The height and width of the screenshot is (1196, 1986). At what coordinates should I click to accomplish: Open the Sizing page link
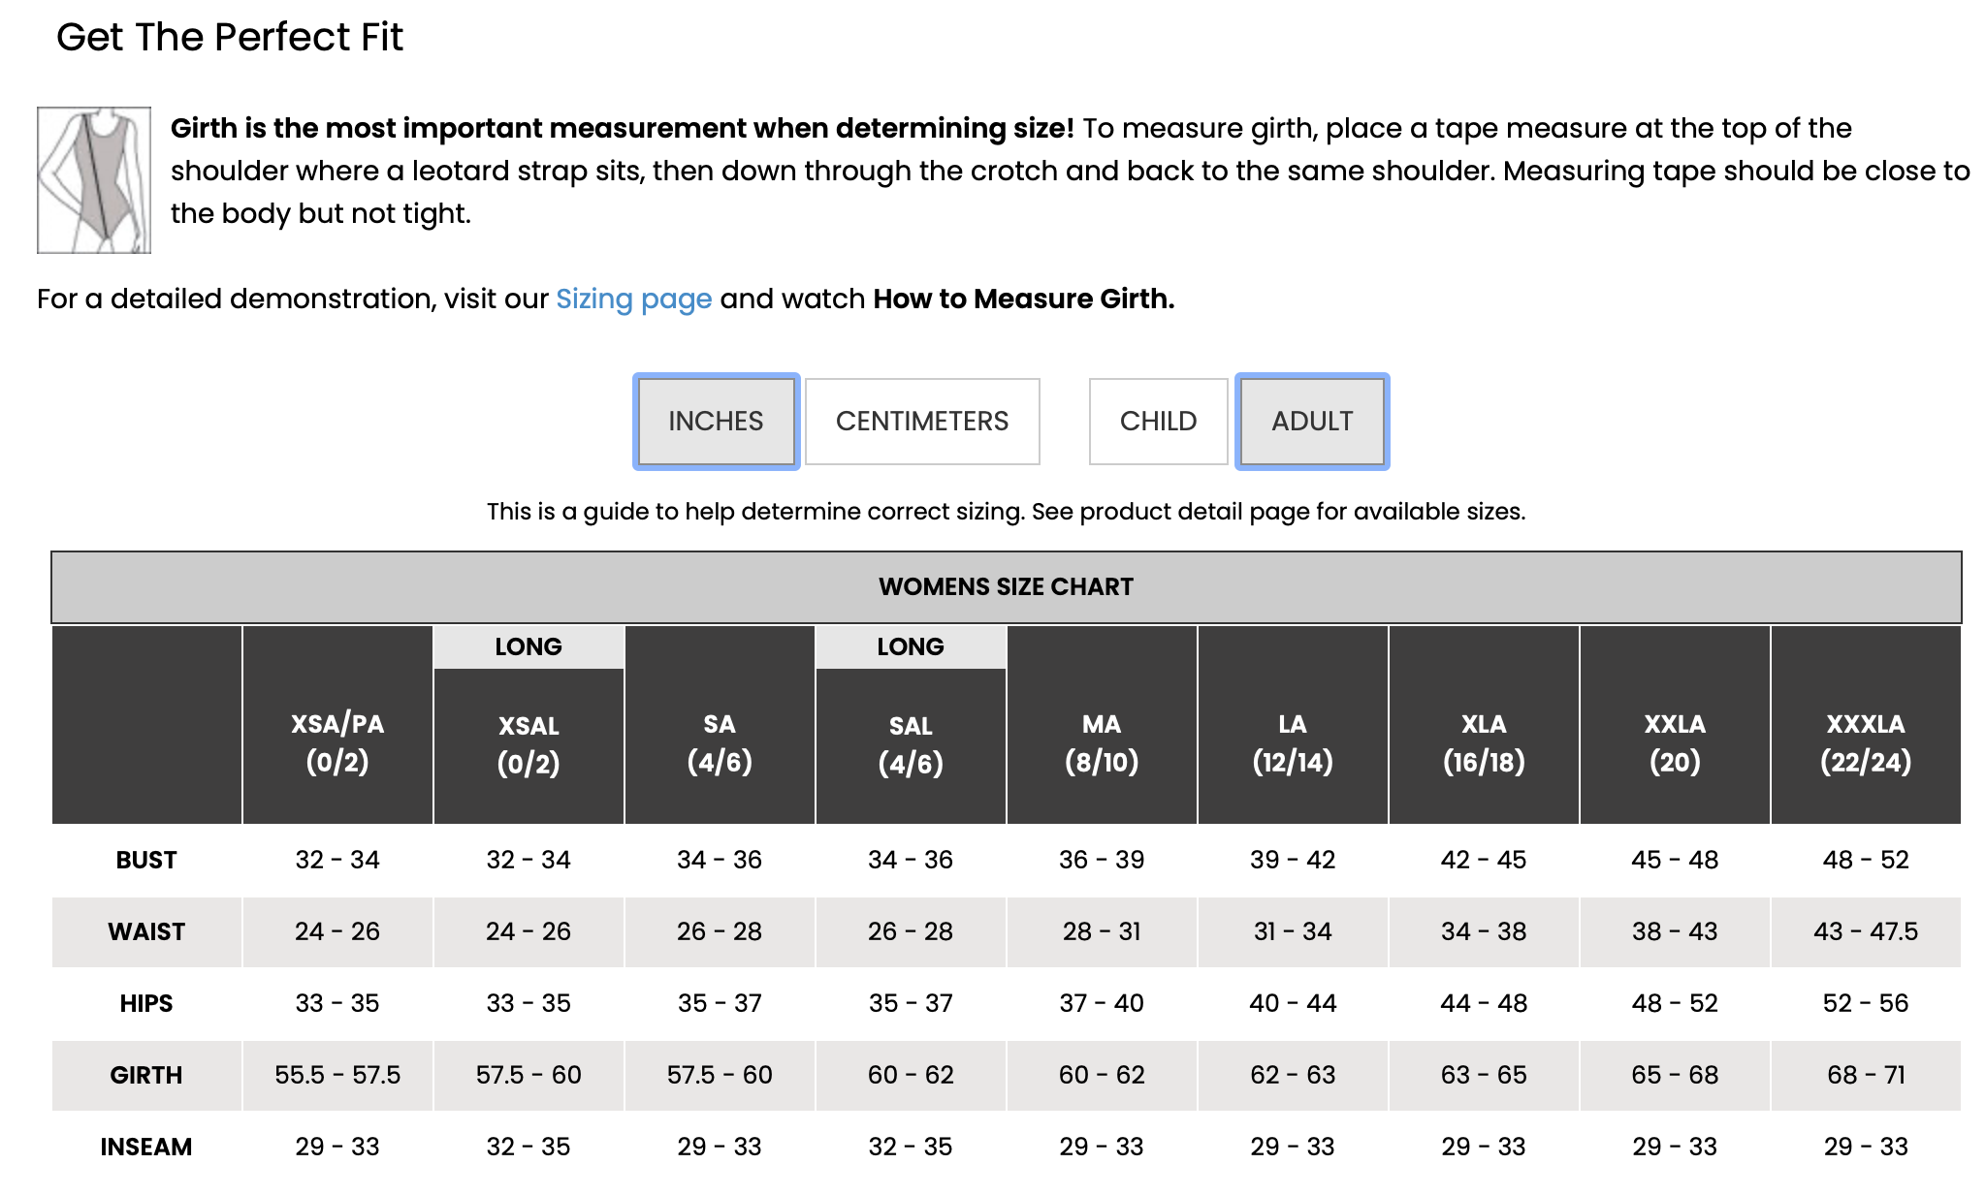tap(633, 299)
